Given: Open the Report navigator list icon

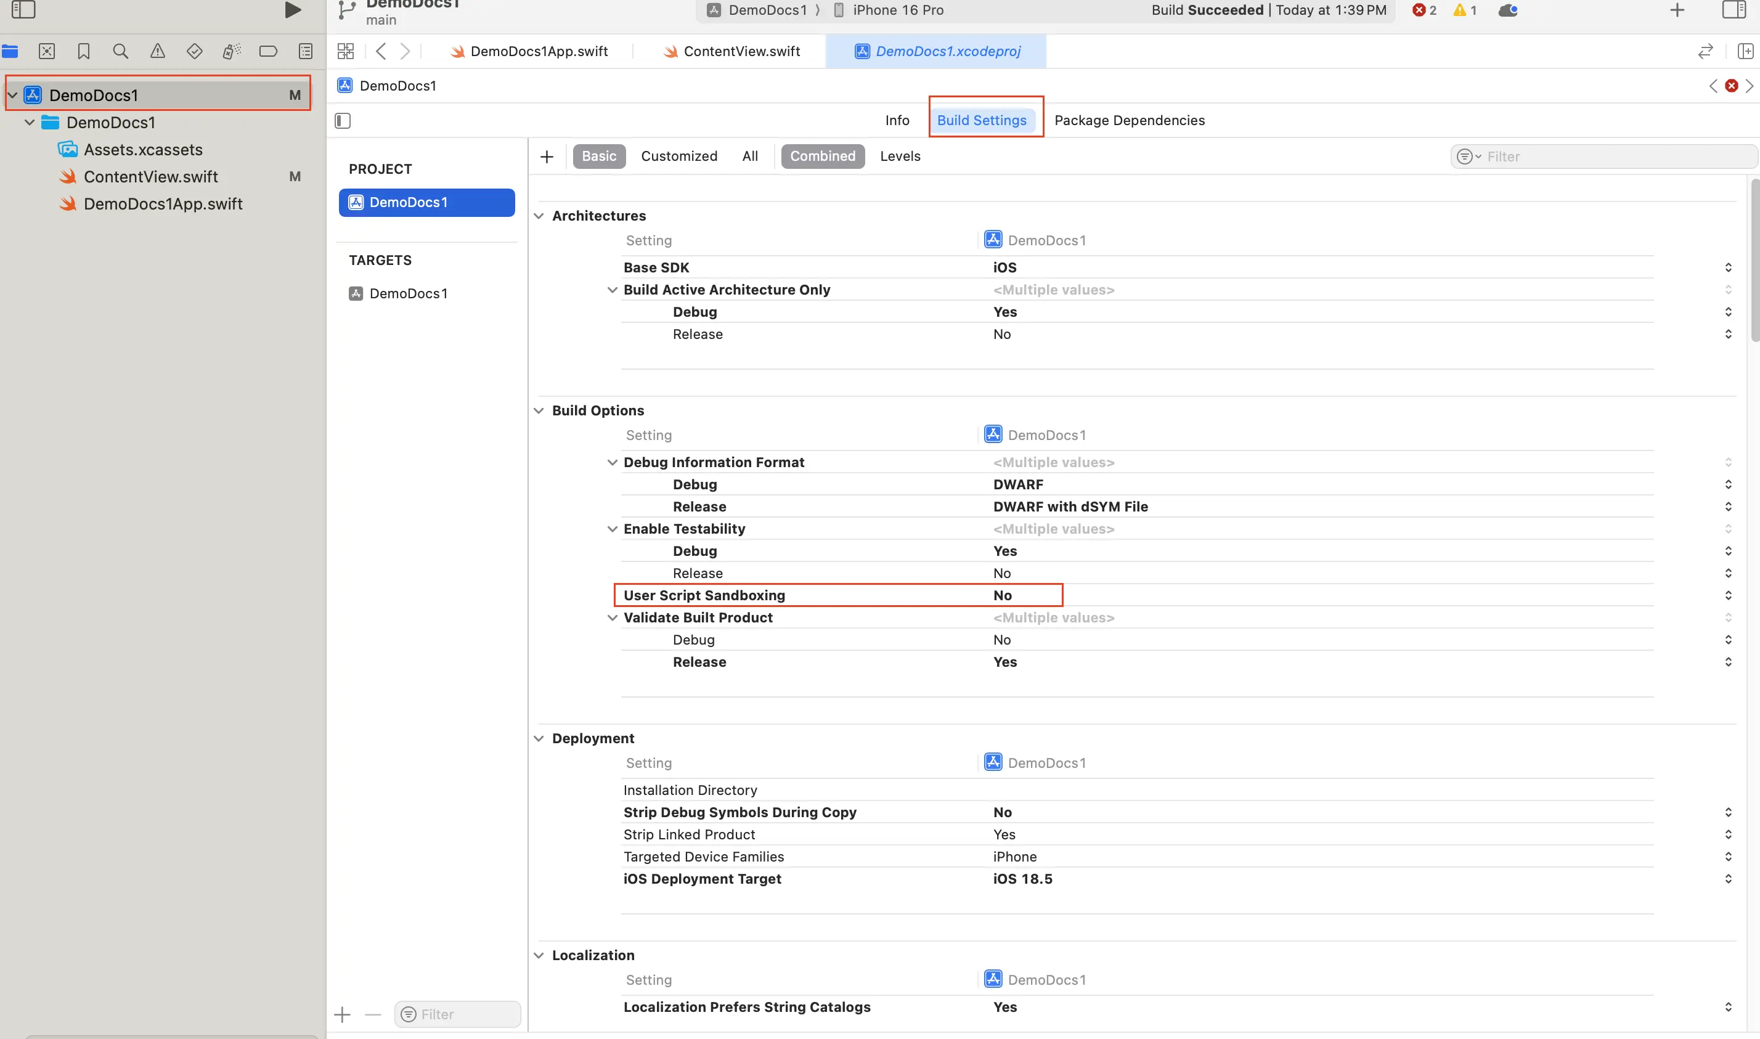Looking at the screenshot, I should click(305, 51).
